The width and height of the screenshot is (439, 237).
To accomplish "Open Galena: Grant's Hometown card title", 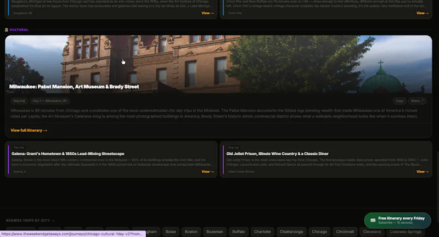I will pyautogui.click(x=67, y=154).
